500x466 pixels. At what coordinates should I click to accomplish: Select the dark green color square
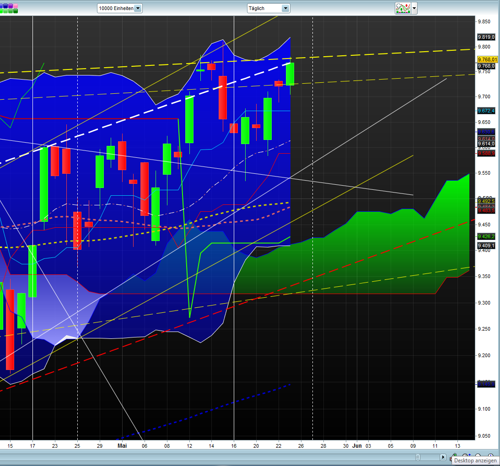coord(16,11)
